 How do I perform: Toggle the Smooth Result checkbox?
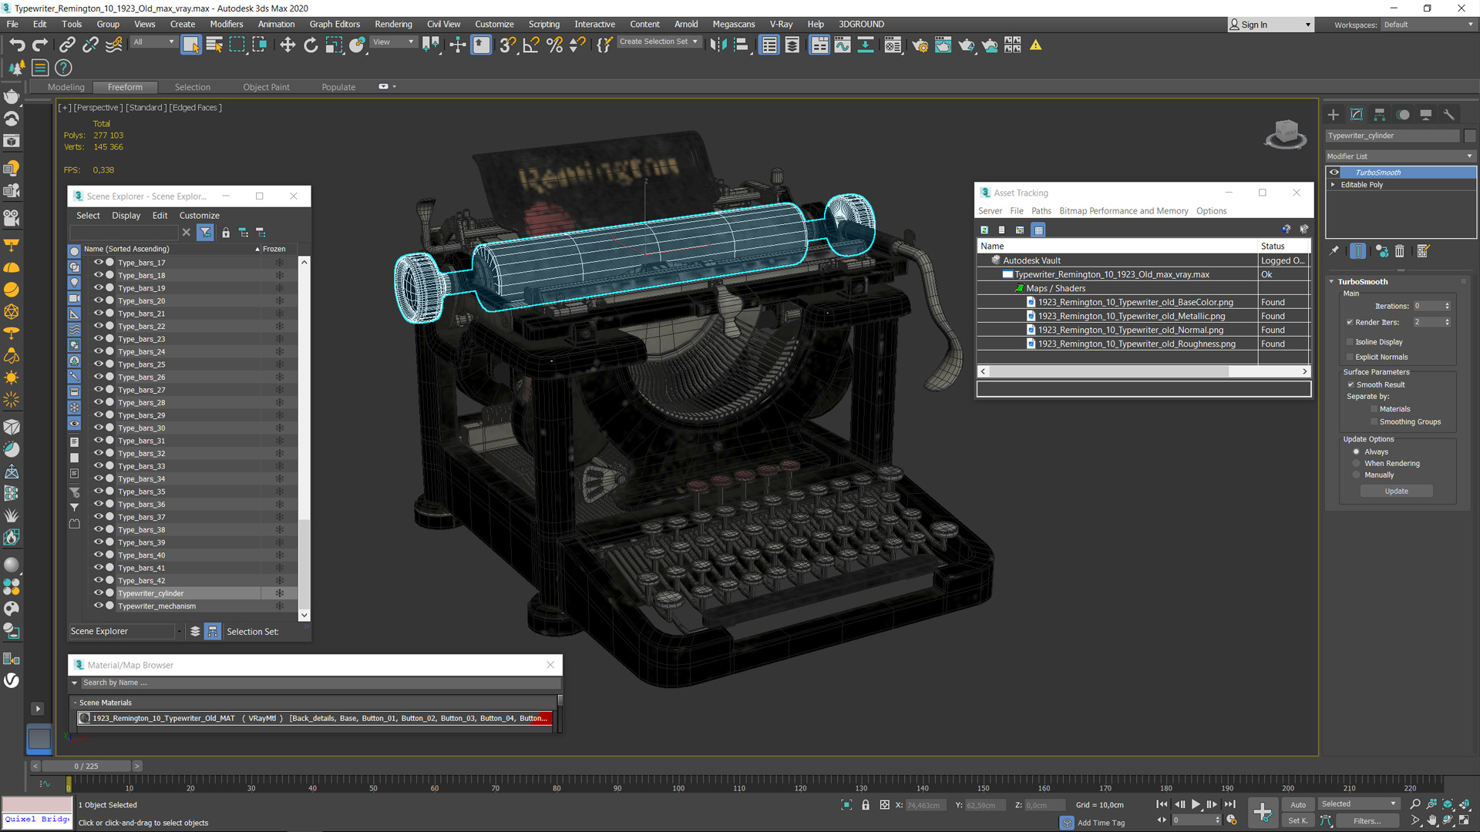pos(1350,384)
